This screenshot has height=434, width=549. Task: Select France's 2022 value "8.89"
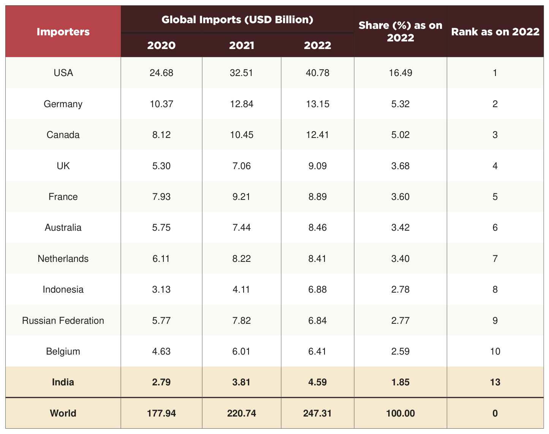click(318, 196)
